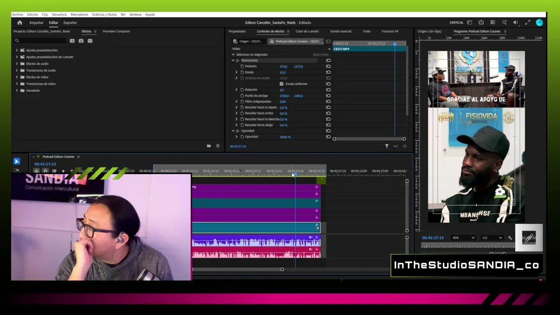The image size is (560, 315).
Task: Filter by YUV effects icon
Action: (x=90, y=41)
